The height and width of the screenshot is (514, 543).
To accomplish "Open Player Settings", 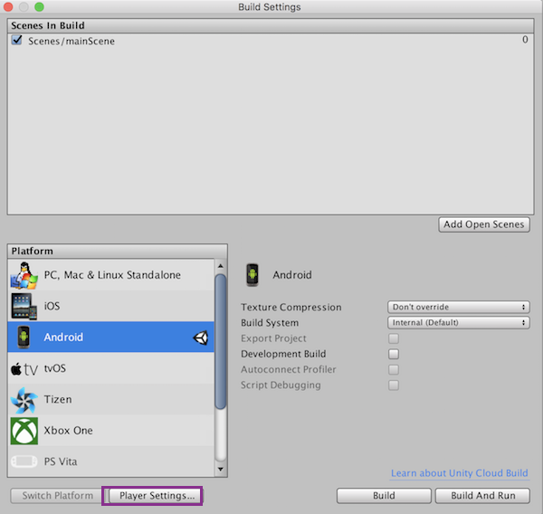I will (x=156, y=496).
